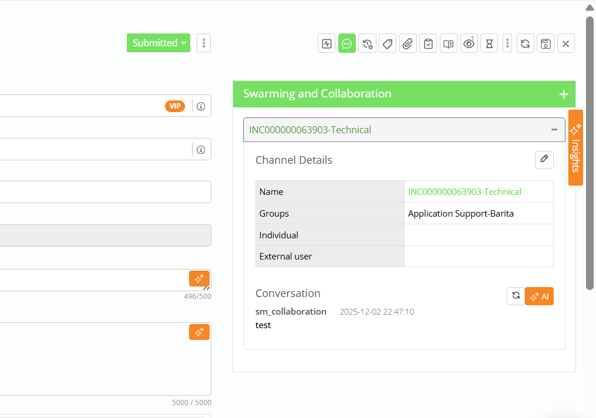Open the knowledge book icon
Screen dimensions: 596x418
449,43
